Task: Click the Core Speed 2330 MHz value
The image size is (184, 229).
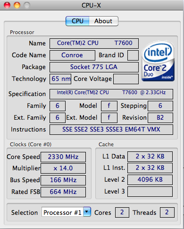Action: click(63, 157)
